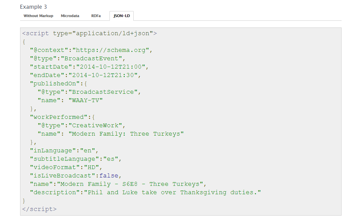Click the "isLiveBroadcast" false line

click(76, 176)
